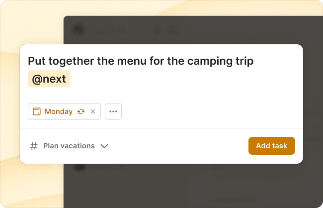Click the recurring arrows icon beside Monday
This screenshot has height=208, width=323.
[81, 111]
